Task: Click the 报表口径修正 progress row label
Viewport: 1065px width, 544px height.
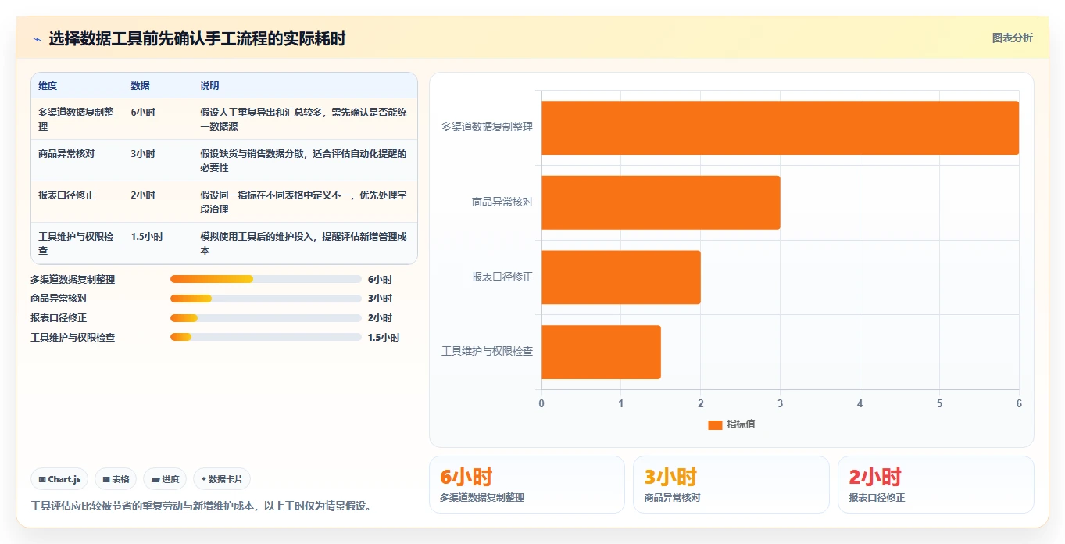Action: (x=59, y=318)
